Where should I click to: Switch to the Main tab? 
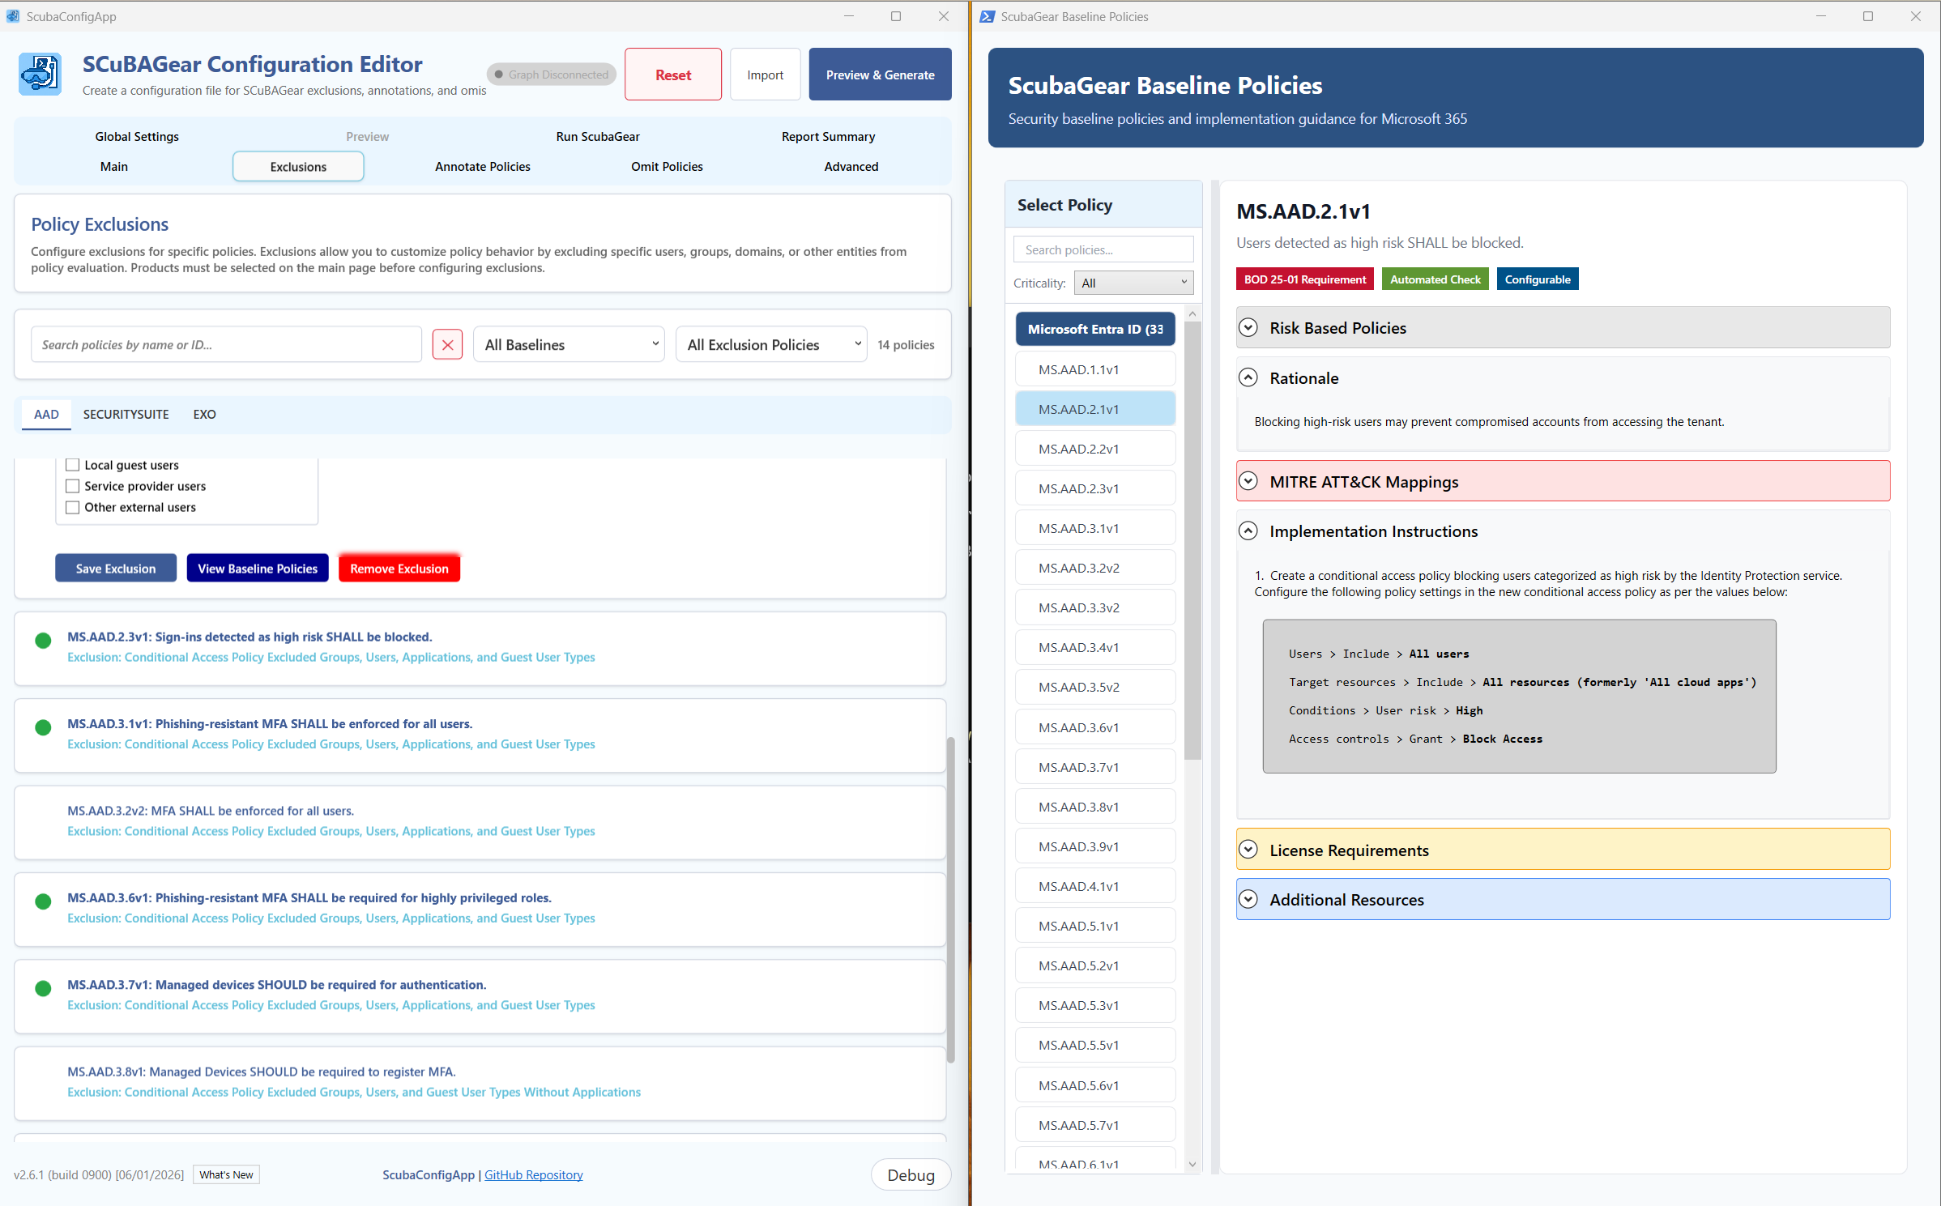(114, 166)
